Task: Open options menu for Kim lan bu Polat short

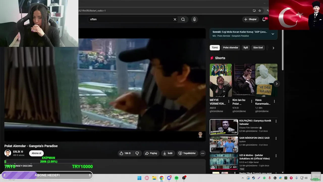Action: click(x=252, y=101)
